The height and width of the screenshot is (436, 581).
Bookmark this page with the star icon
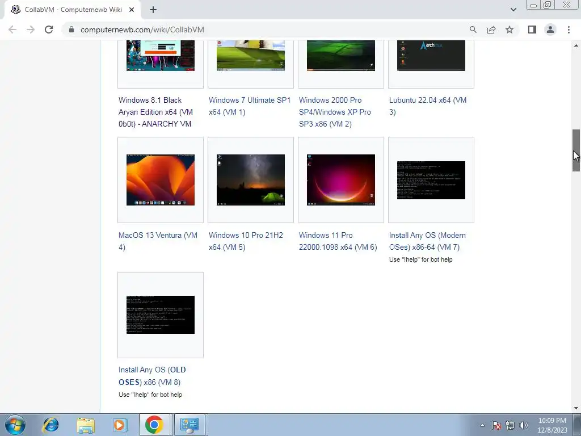click(510, 30)
